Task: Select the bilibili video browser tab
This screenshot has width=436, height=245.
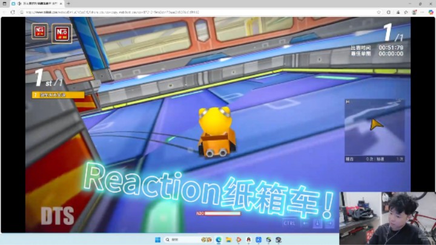Action: (x=36, y=4)
